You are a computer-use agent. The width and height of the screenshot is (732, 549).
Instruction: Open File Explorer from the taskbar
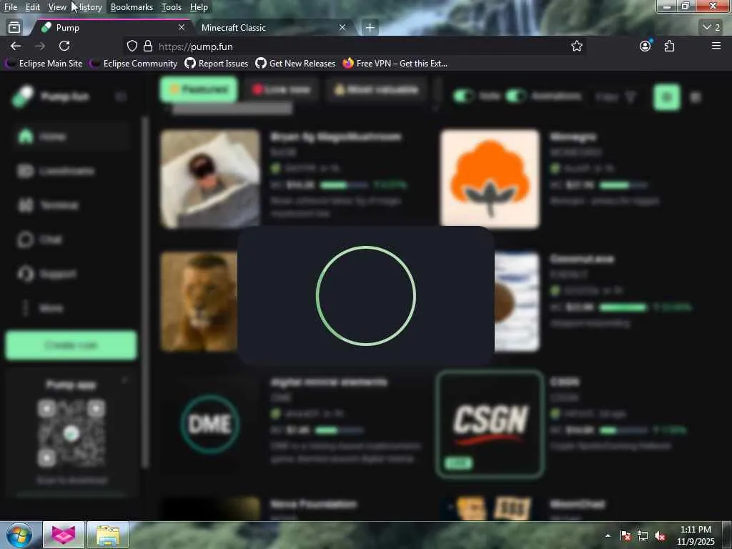(x=108, y=535)
